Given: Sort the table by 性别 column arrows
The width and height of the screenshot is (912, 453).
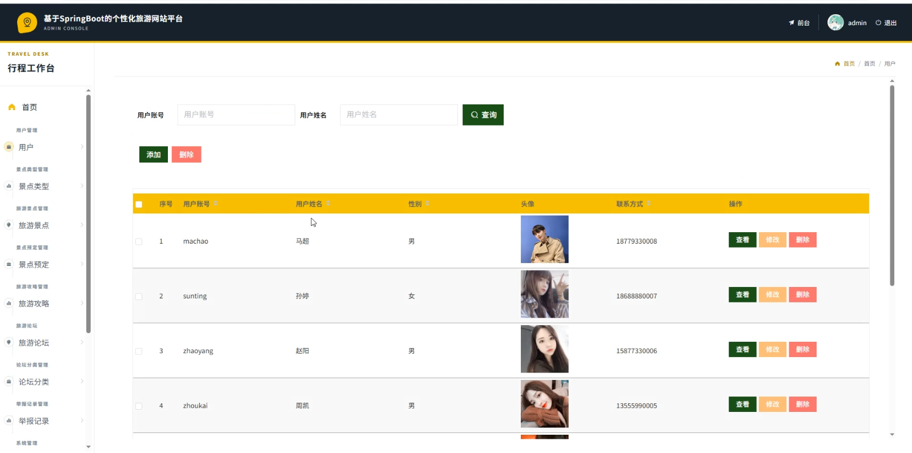Looking at the screenshot, I should click(427, 204).
